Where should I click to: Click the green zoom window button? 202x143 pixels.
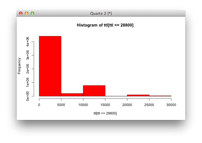click(x=32, y=13)
